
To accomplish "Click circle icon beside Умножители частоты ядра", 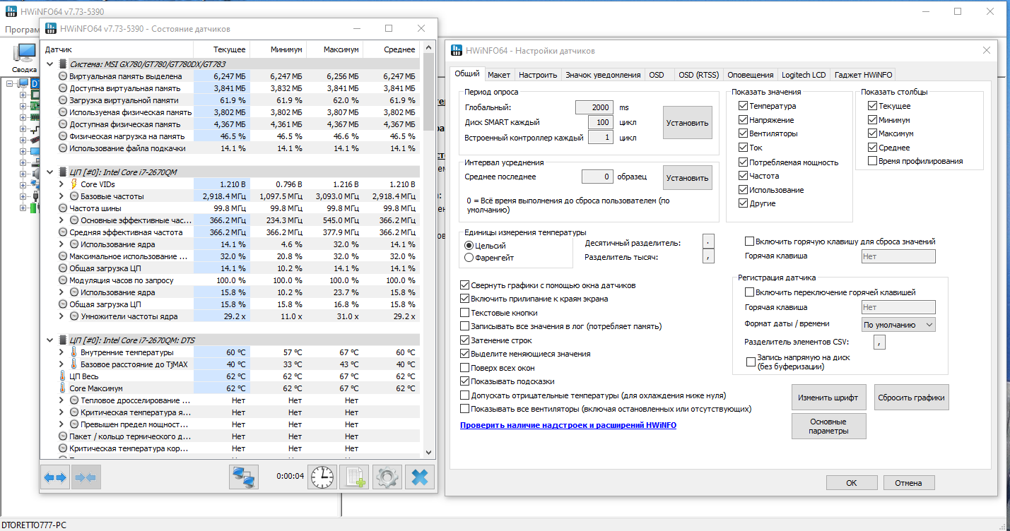I will click(74, 316).
